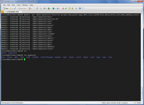Click the Print icon in the toolbar
The image size is (144, 105).
44,8
